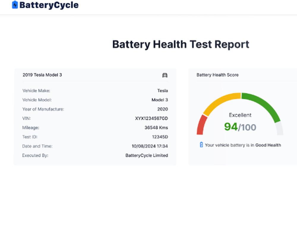Click the Good Health status text
The image size is (297, 226).
(x=268, y=145)
